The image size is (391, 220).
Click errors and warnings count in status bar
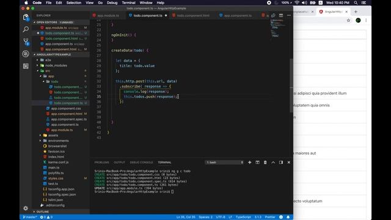pyautogui.click(x=46, y=217)
